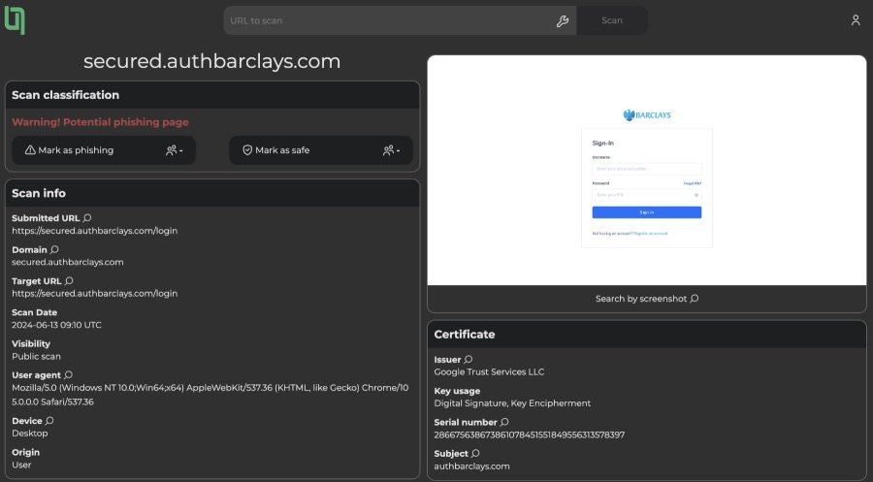The height and width of the screenshot is (482, 873).
Task: Click the shield check icon on Mark as safe
Action: click(247, 150)
